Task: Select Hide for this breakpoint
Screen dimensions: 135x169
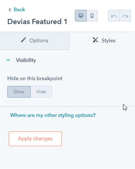Action: pos(41,92)
